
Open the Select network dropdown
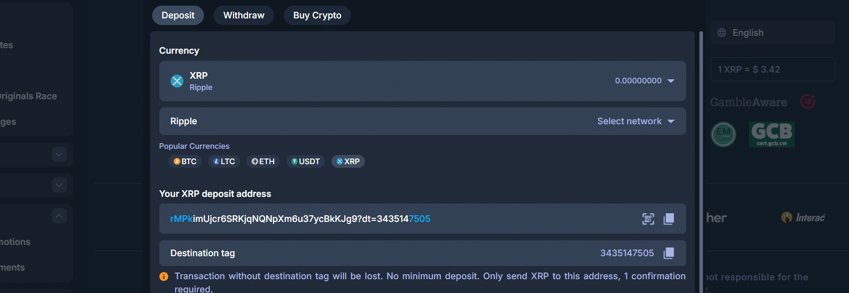point(635,121)
